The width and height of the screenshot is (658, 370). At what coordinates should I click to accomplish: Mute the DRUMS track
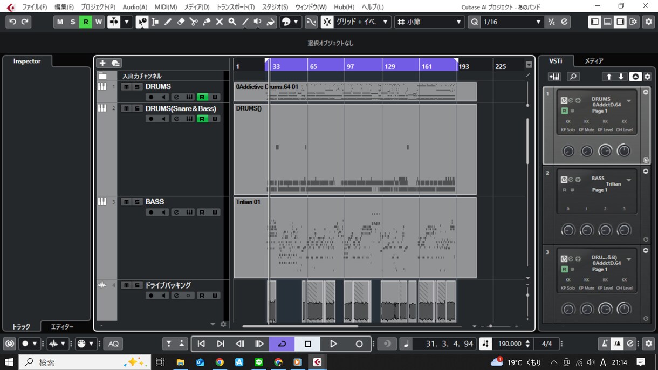pos(126,86)
